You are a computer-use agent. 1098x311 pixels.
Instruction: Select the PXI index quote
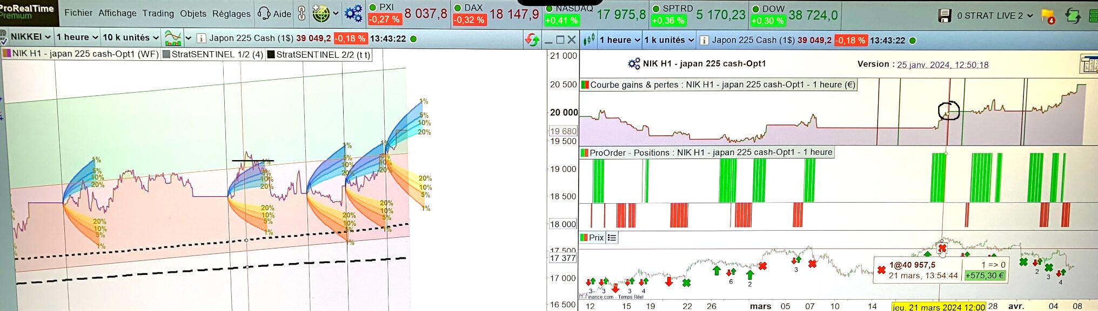coord(408,13)
